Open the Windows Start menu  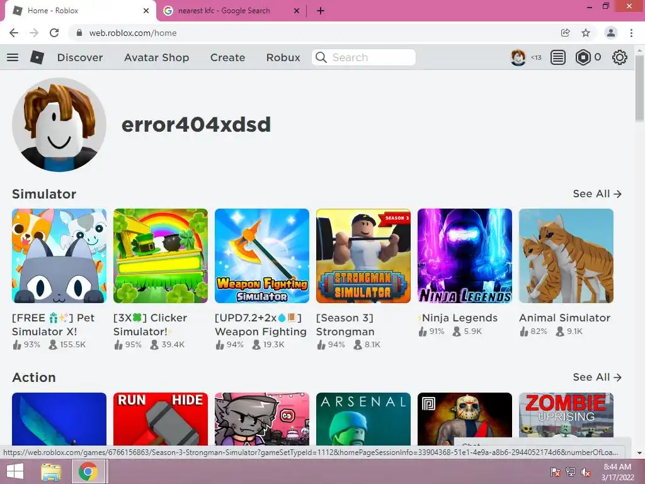15,471
